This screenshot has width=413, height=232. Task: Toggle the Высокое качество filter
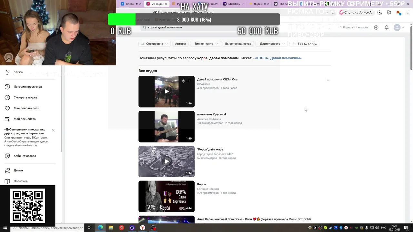238,44
